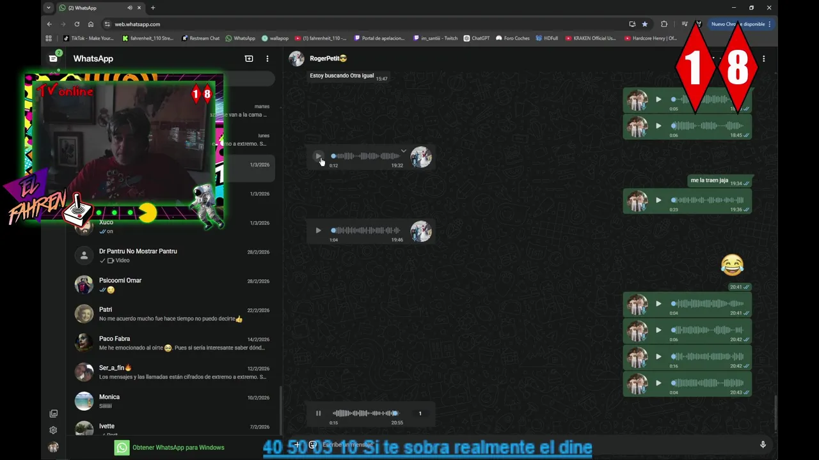Bookmark this page with the star icon
The width and height of the screenshot is (819, 460).
[645, 24]
